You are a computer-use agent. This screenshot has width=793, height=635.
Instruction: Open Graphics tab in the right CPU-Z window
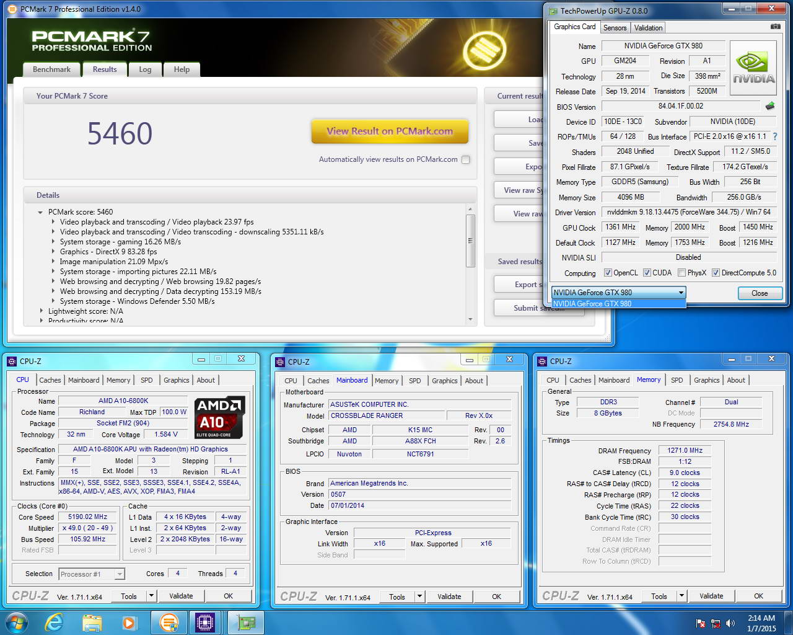(x=707, y=380)
